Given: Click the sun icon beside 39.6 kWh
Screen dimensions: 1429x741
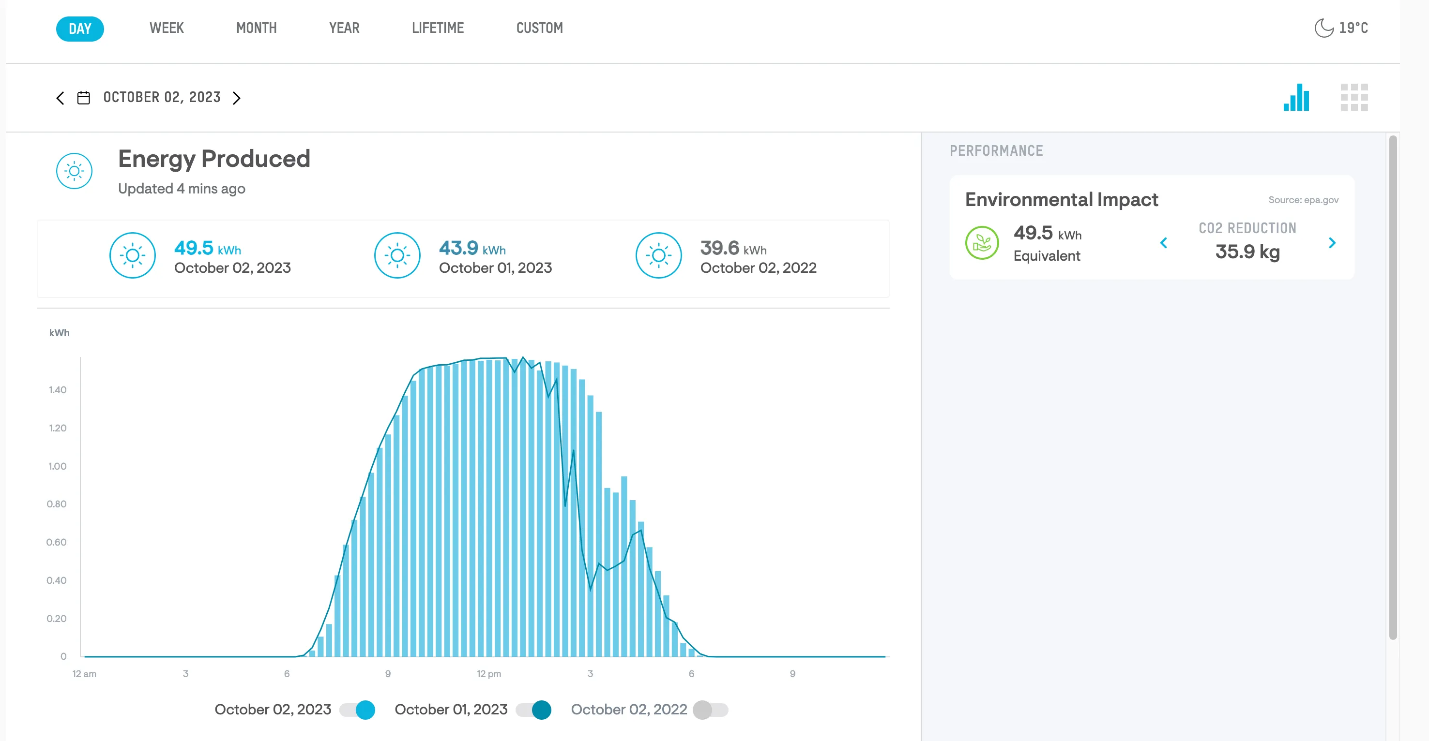Looking at the screenshot, I should 658,255.
